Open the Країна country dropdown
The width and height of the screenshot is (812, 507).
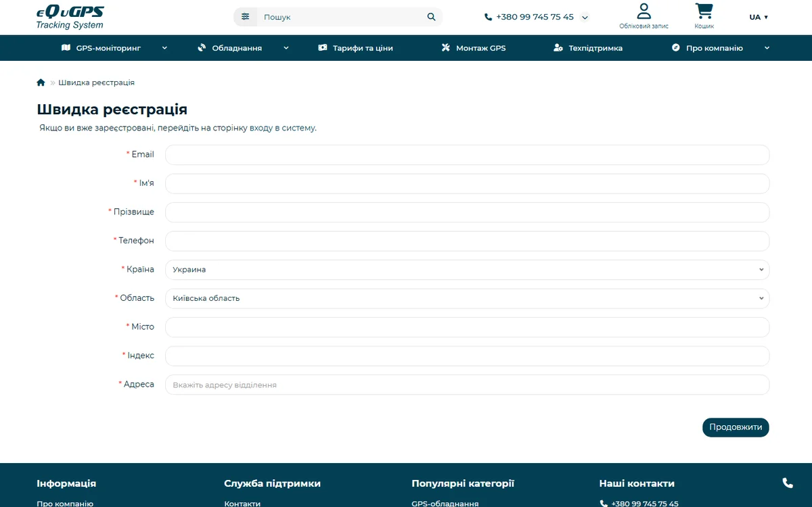pos(467,270)
